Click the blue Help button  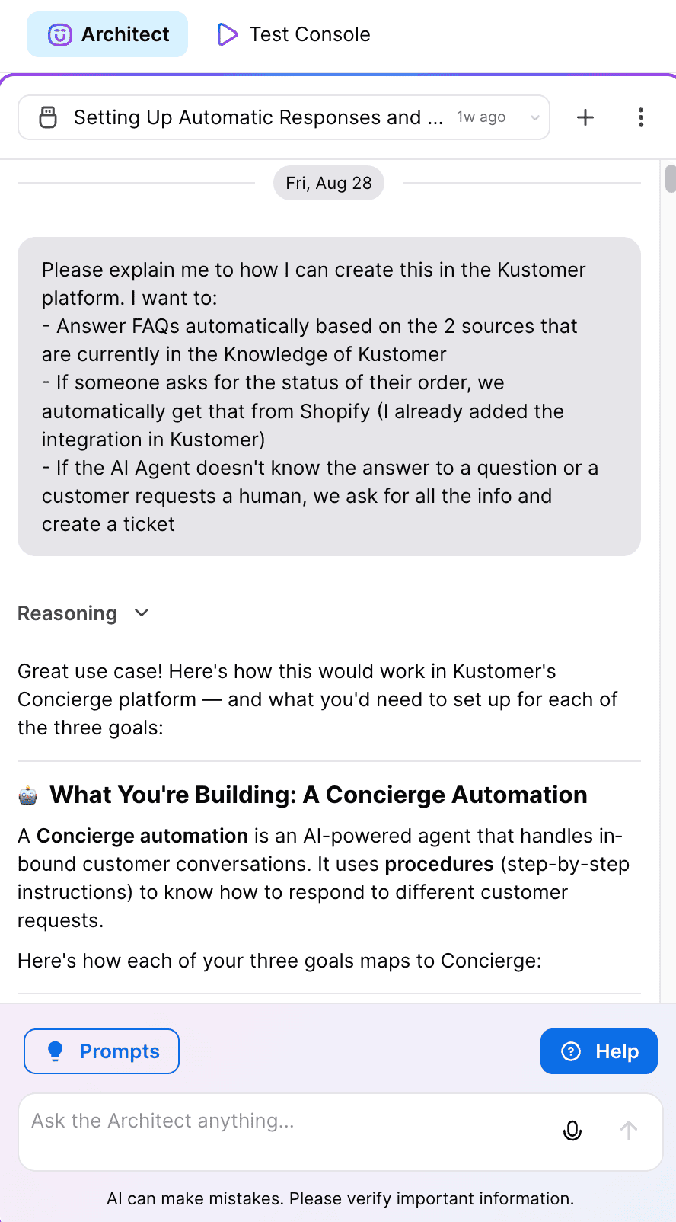(599, 1051)
